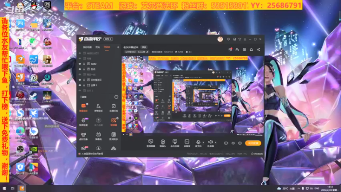Toggle the lock on the 互动2 source
Image resolution: width=341 pixels, height=192 pixels.
coord(84,64)
